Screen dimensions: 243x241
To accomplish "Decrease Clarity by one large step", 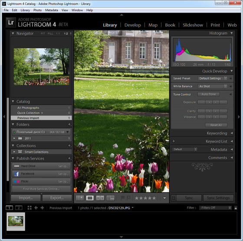I will [x=201, y=111].
